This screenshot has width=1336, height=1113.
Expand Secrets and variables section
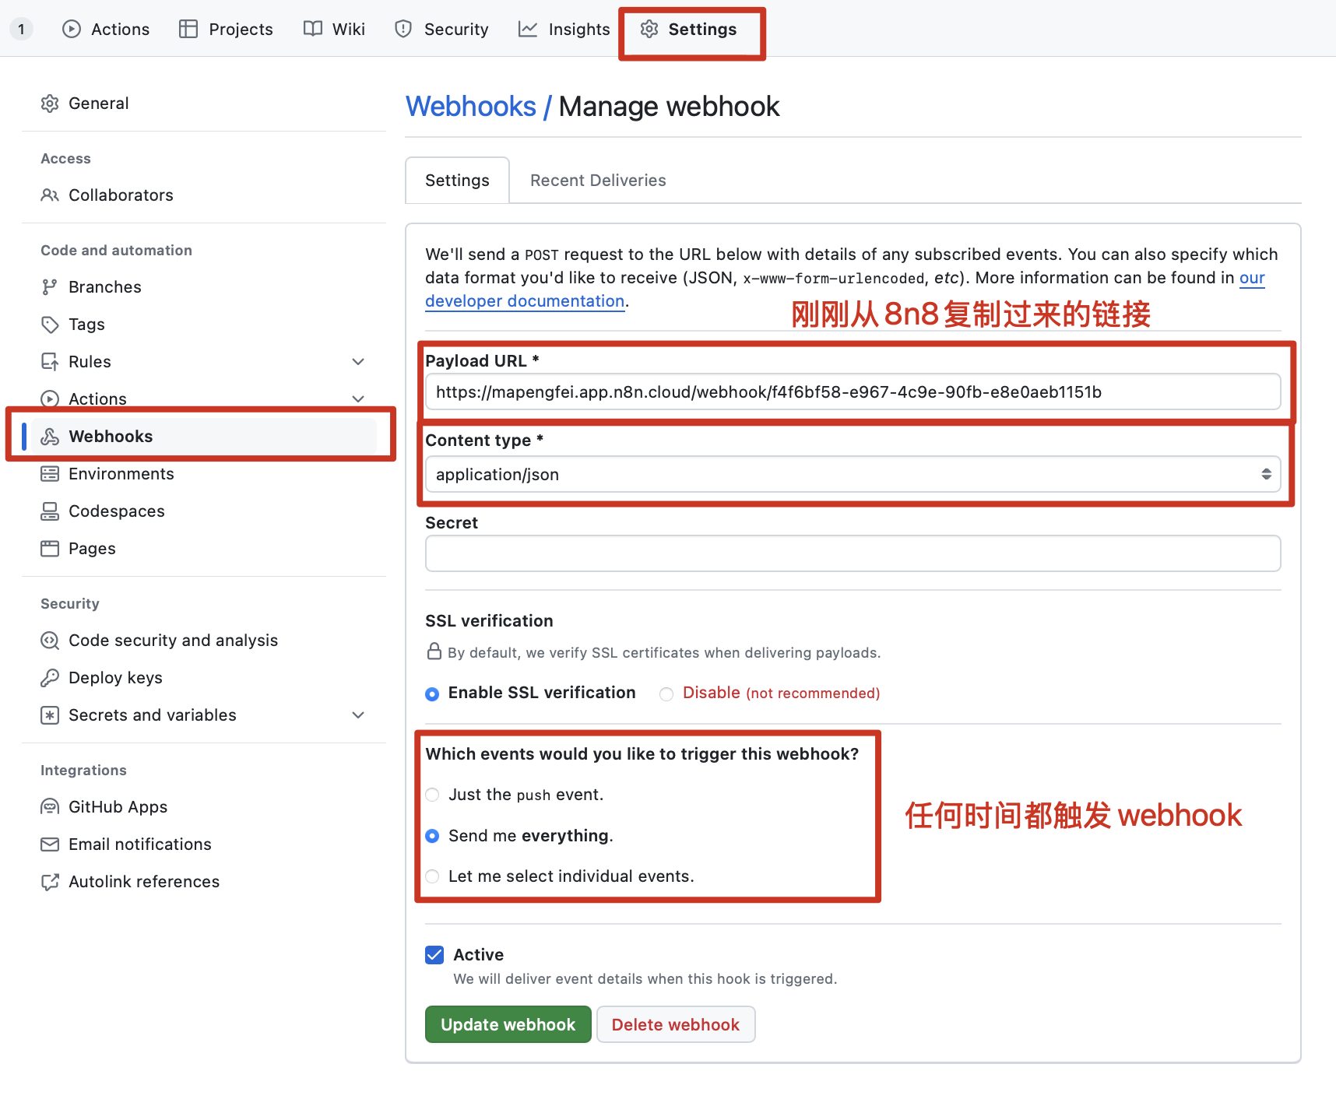click(x=358, y=714)
